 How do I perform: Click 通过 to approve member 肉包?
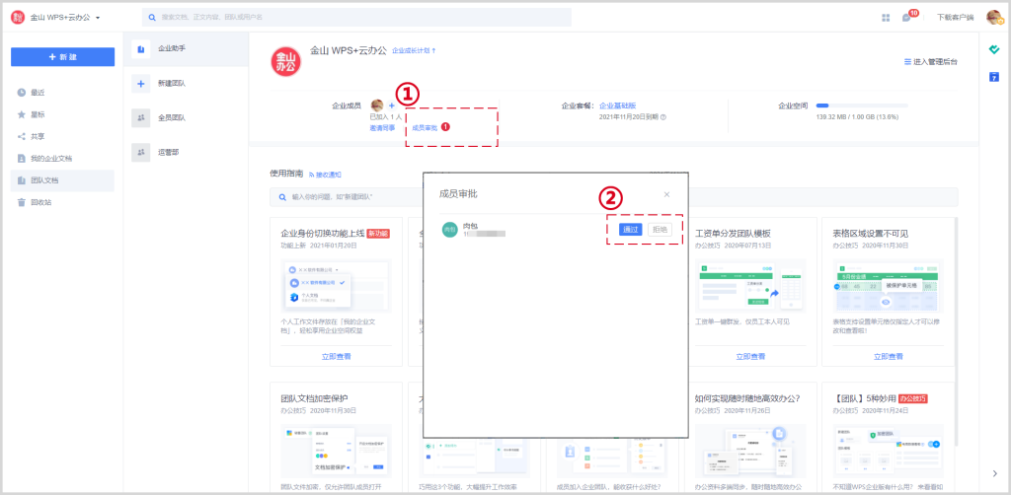(x=631, y=230)
